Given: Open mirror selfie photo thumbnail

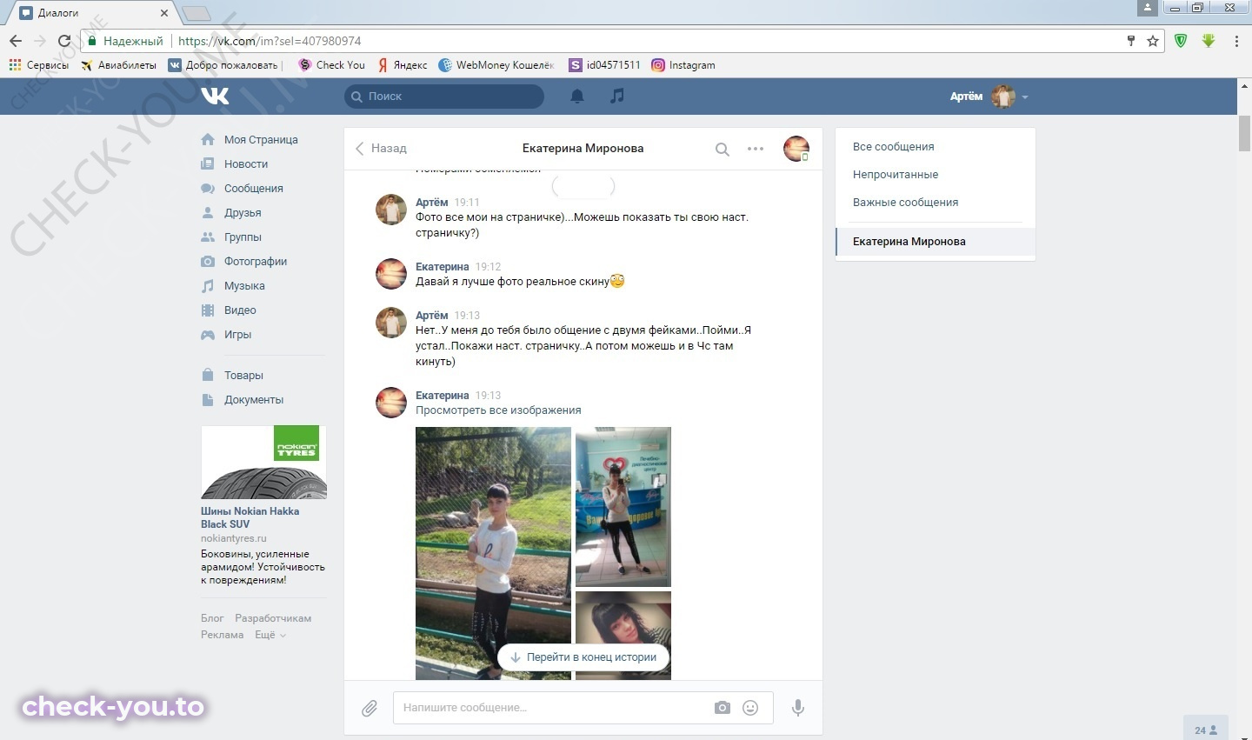Looking at the screenshot, I should [x=623, y=507].
